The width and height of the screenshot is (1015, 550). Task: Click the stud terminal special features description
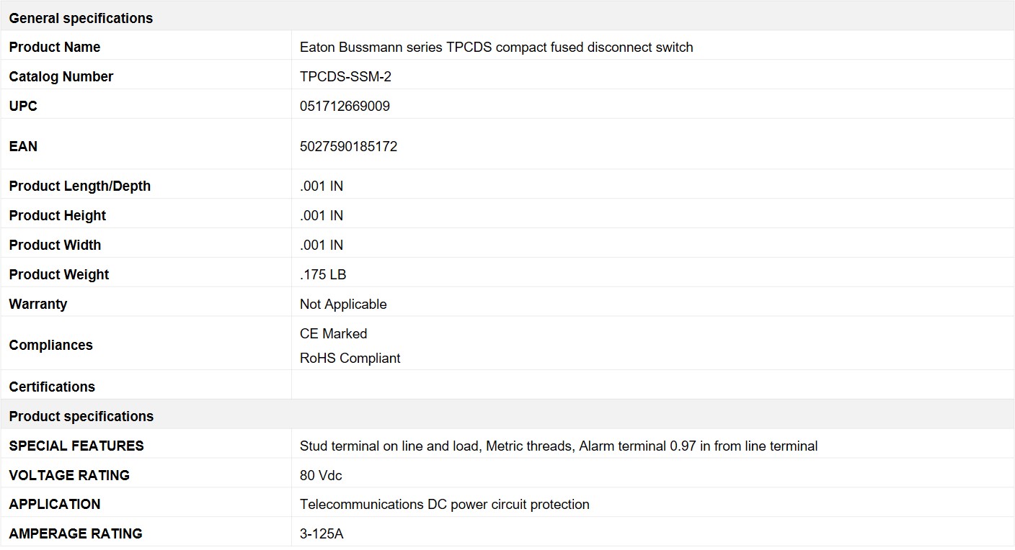(559, 446)
